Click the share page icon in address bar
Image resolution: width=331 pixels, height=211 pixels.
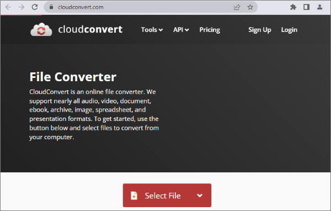pyautogui.click(x=237, y=7)
